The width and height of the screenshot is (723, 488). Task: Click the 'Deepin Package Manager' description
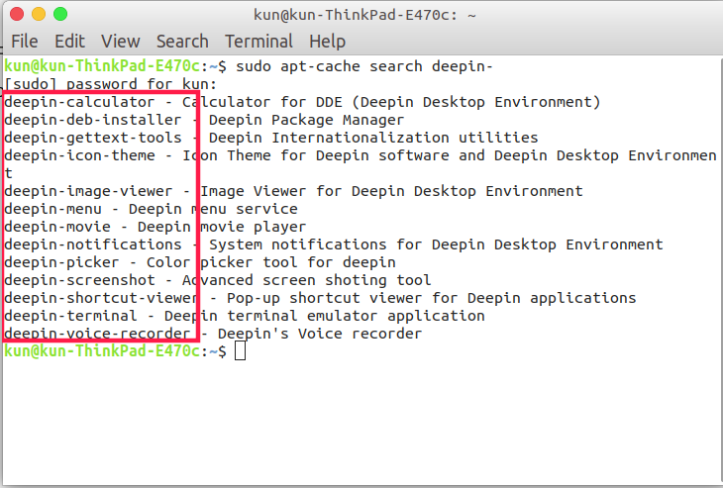[x=306, y=120]
